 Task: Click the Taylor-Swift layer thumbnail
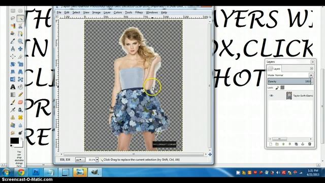point(289,96)
